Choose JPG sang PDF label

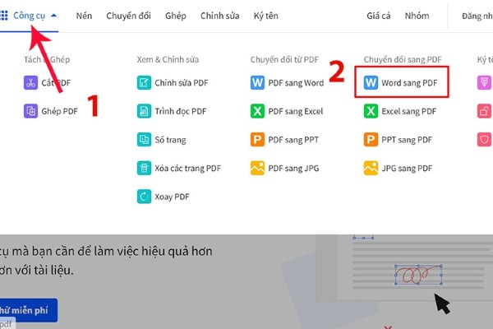(407, 169)
